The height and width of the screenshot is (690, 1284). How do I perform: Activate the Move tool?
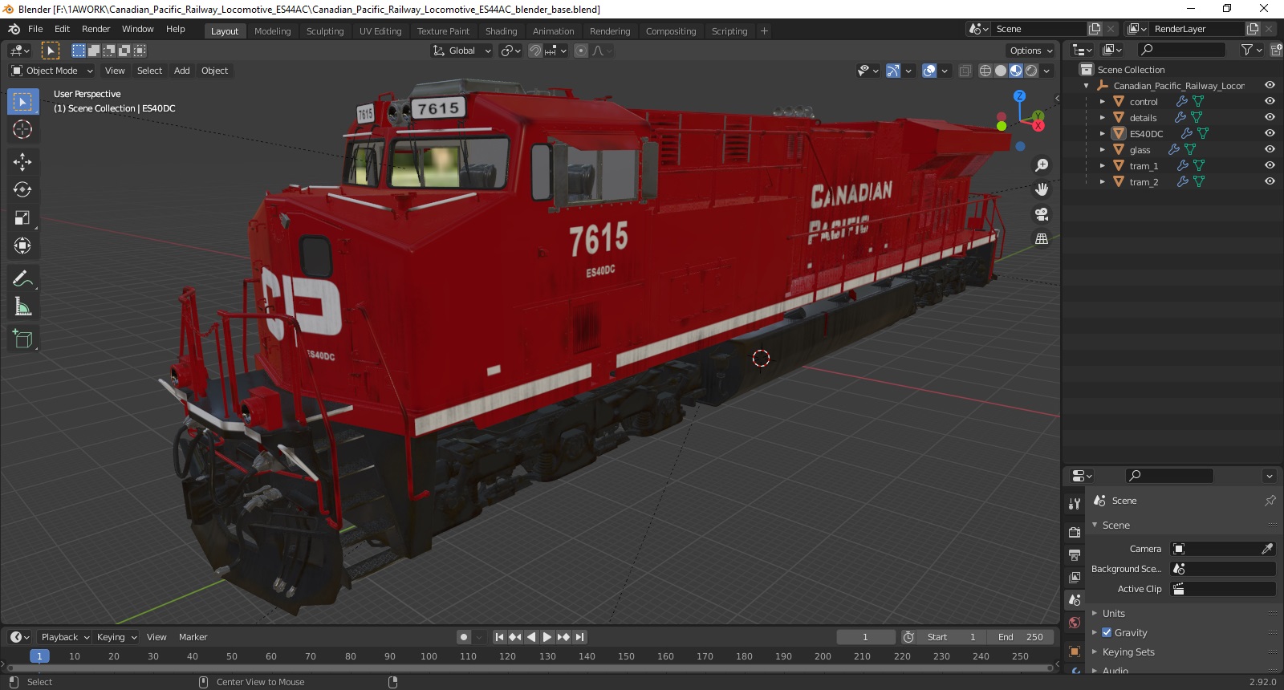click(x=22, y=161)
